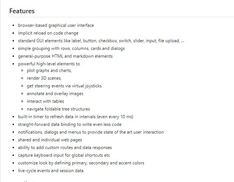Click the render 3D scenes sub-item
This screenshot has height=182, width=234.
coord(44,78)
